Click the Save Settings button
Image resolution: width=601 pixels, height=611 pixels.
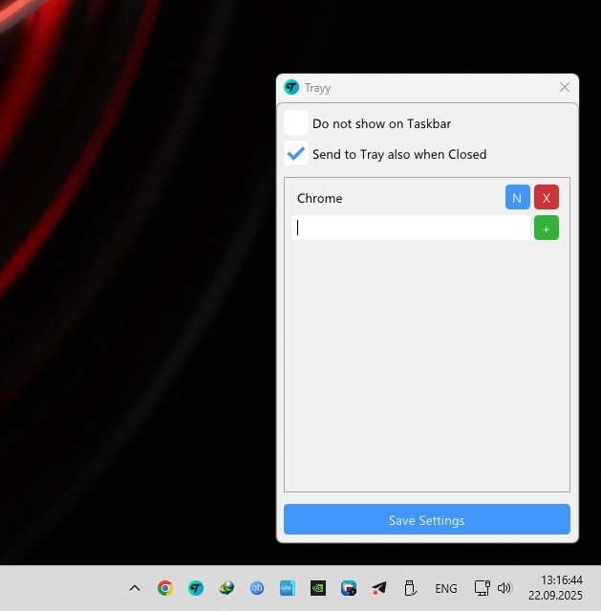(x=426, y=520)
